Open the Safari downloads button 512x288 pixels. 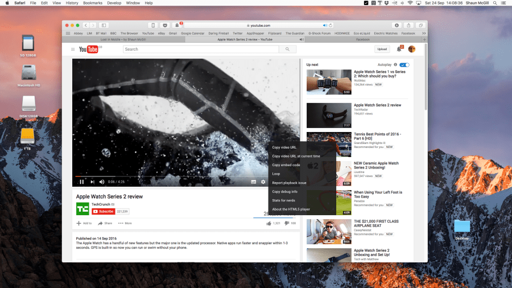pyautogui.click(x=397, y=25)
